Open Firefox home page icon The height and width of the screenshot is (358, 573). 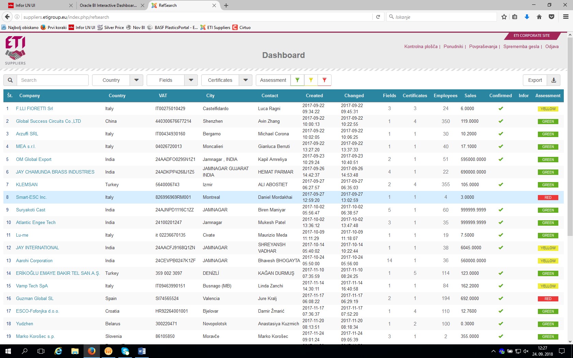(539, 17)
